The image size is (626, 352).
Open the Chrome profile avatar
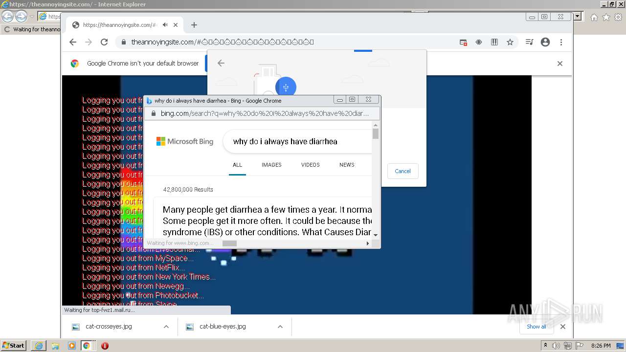click(x=545, y=42)
